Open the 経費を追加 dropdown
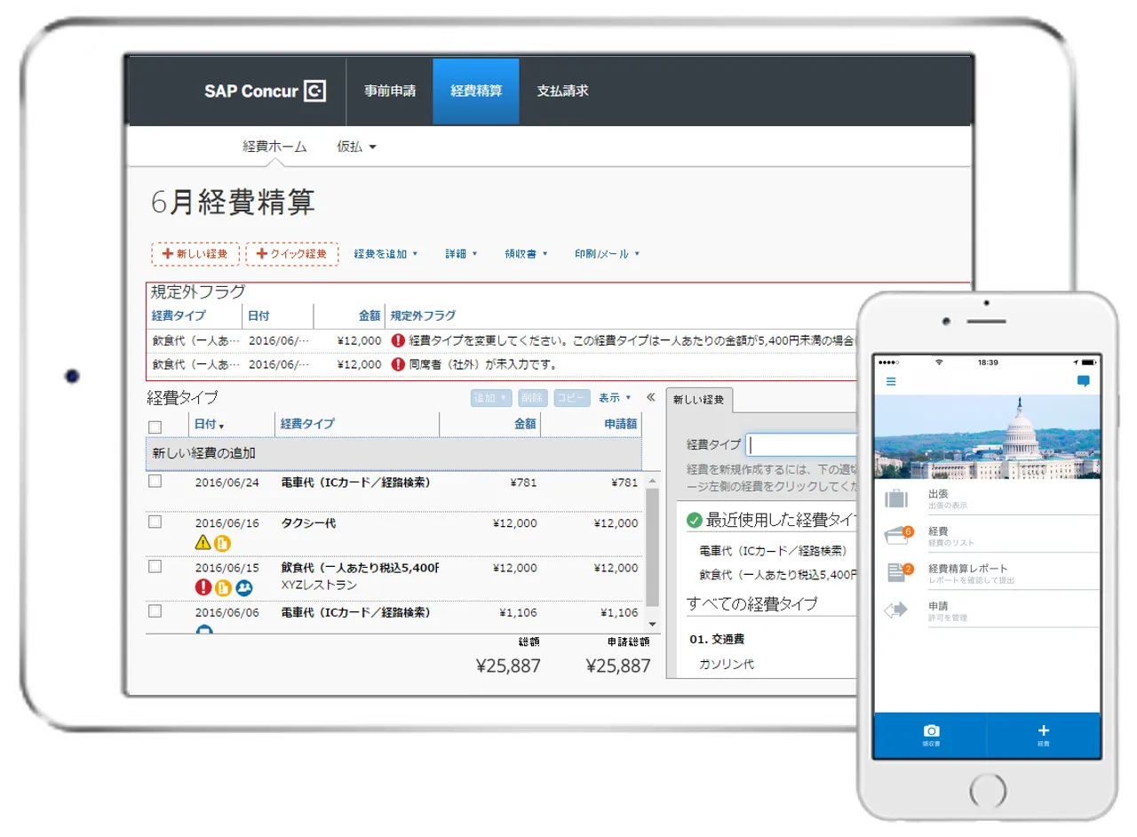Image resolution: width=1137 pixels, height=837 pixels. 386,254
